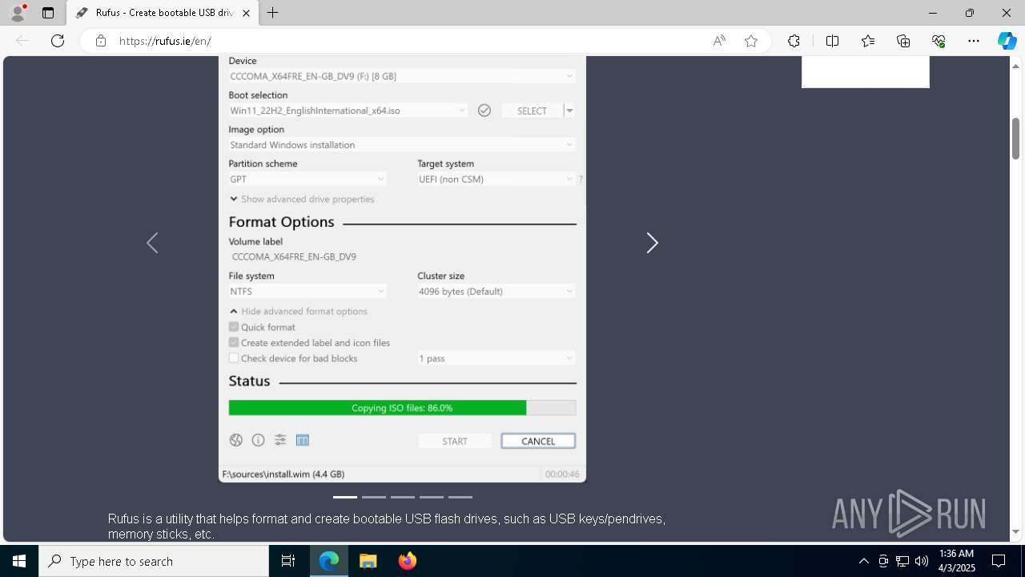Click the network tray icon
This screenshot has width=1025, height=577.
(x=902, y=561)
